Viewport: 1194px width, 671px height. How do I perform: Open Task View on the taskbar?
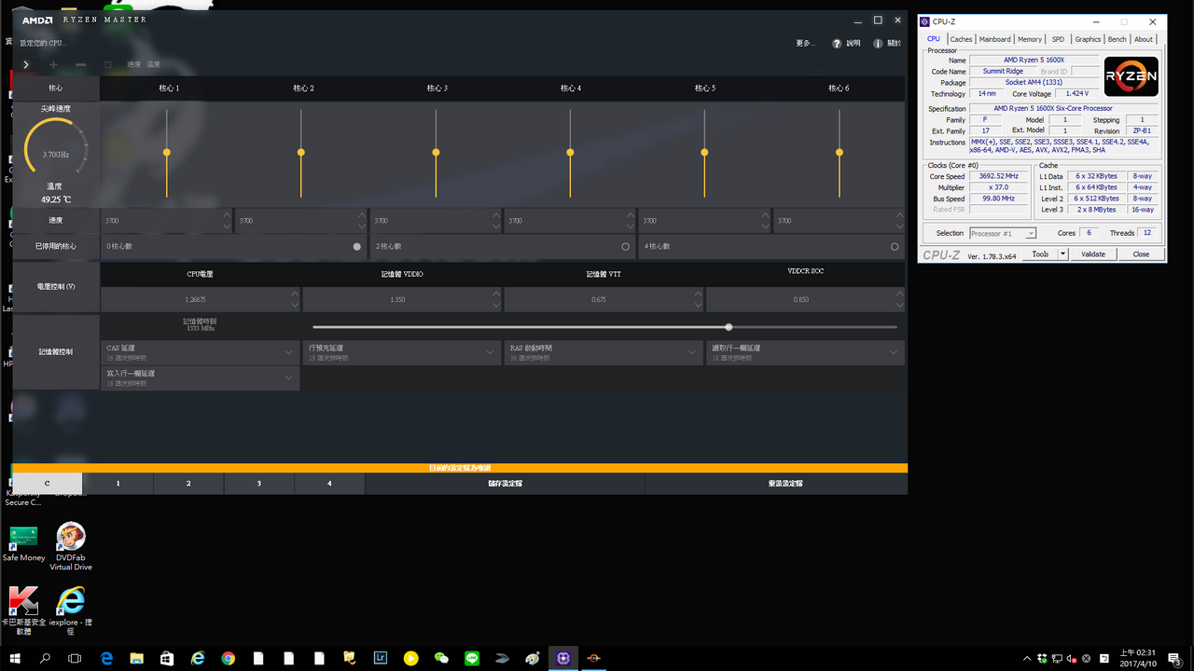(x=75, y=658)
